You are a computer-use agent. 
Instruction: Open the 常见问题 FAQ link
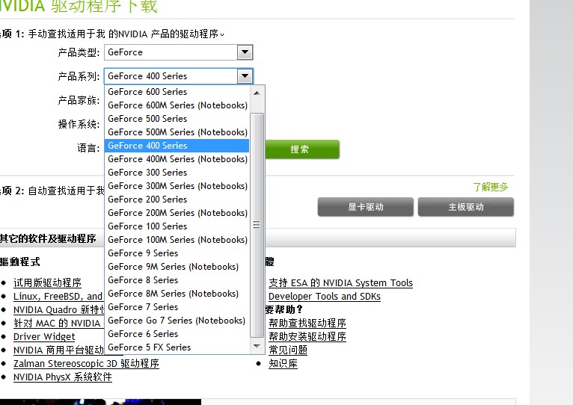288,350
